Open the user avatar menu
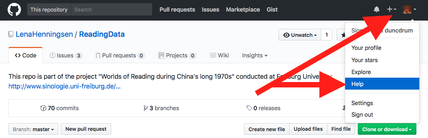The image size is (428, 138). 410,9
